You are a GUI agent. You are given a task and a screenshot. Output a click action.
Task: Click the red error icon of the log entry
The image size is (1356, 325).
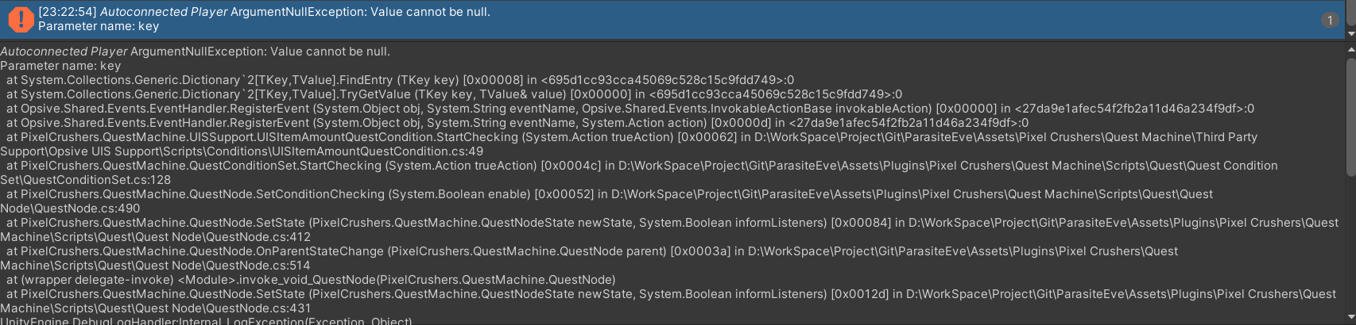[x=20, y=20]
